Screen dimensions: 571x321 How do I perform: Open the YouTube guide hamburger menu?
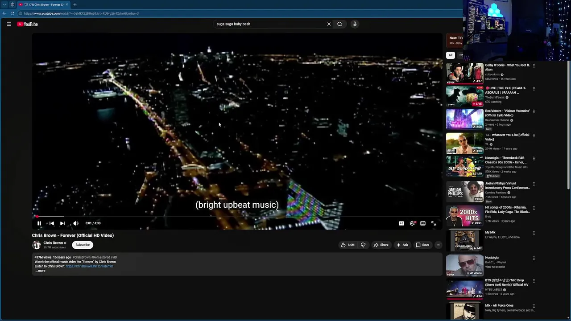9,24
